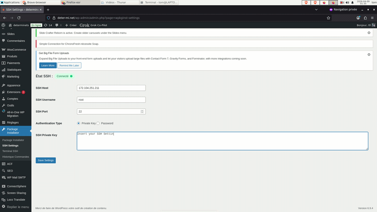Dismiss the Big File Form Uploads notice

[369, 55]
